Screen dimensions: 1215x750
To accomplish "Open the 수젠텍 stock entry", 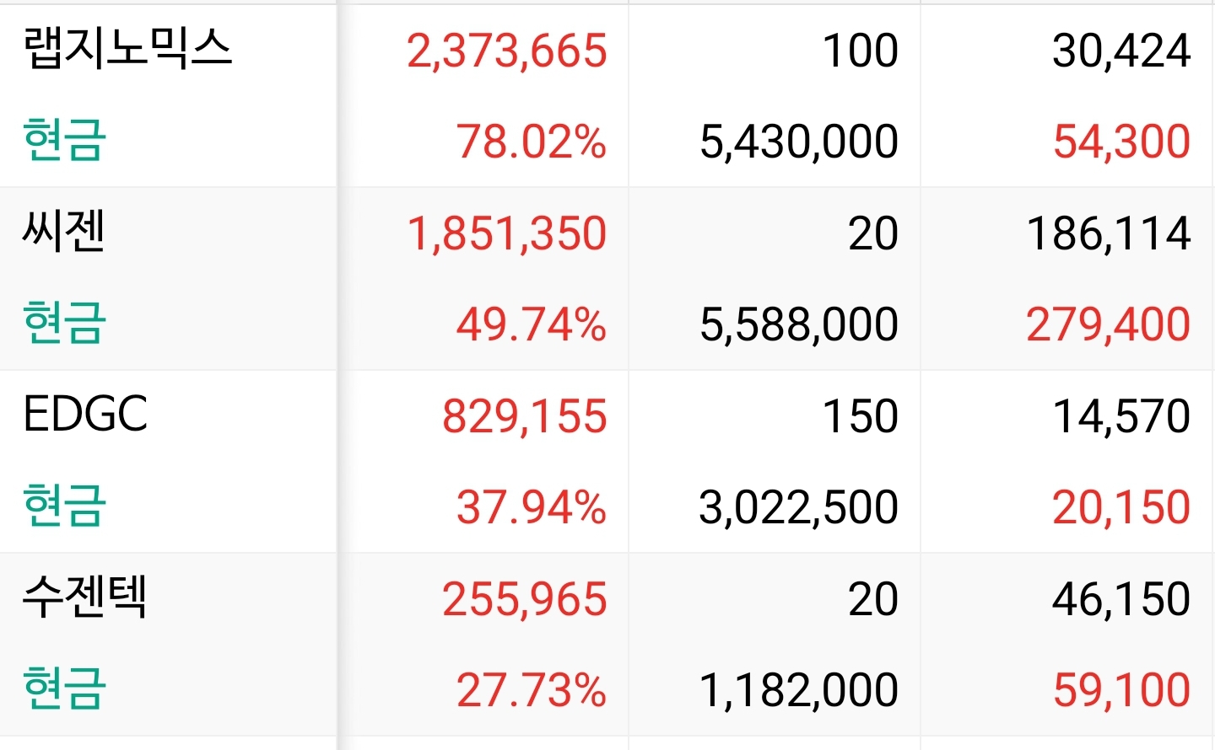I will coord(85,597).
